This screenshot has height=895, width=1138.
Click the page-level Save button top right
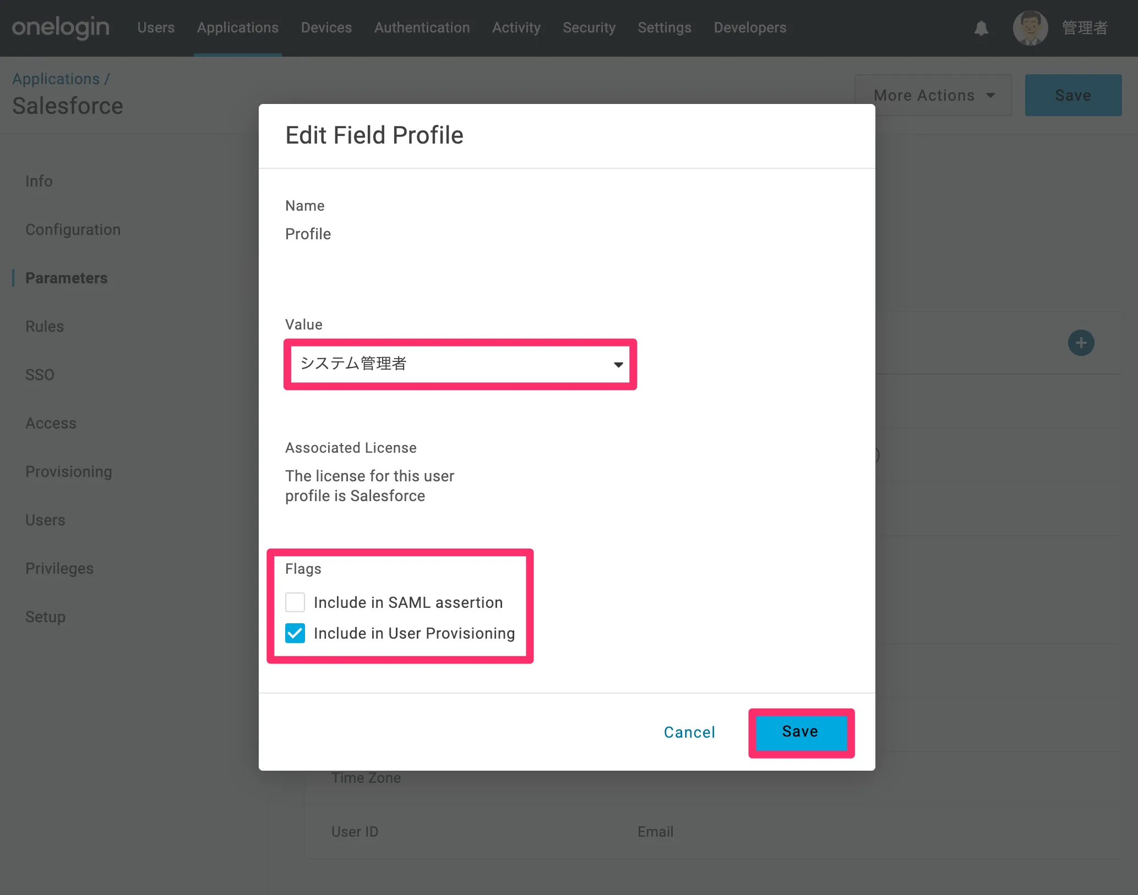click(1072, 95)
